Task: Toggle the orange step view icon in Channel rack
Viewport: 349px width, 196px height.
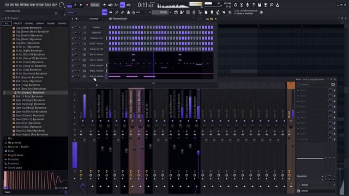Action: click(x=212, y=19)
